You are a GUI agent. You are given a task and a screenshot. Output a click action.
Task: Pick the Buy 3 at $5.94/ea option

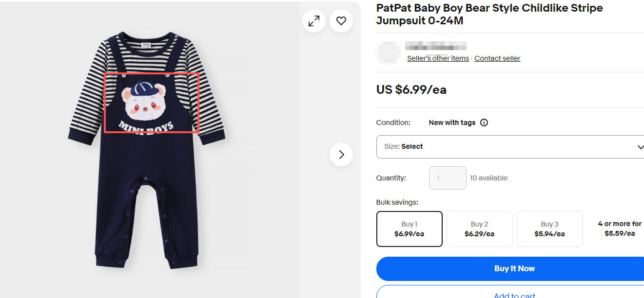(549, 229)
